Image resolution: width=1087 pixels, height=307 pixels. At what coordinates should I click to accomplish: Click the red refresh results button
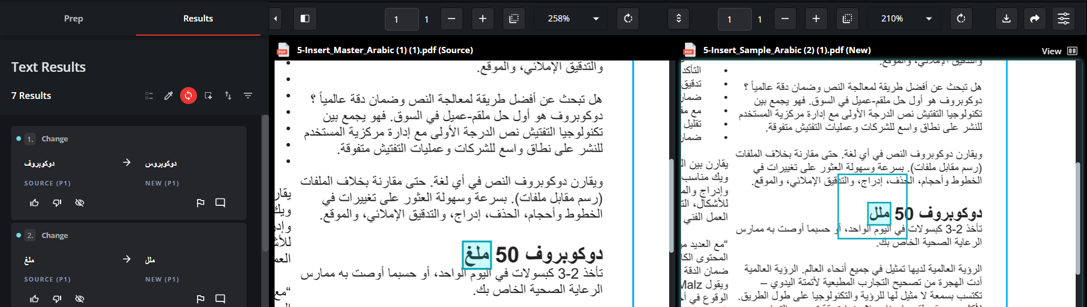coord(189,96)
